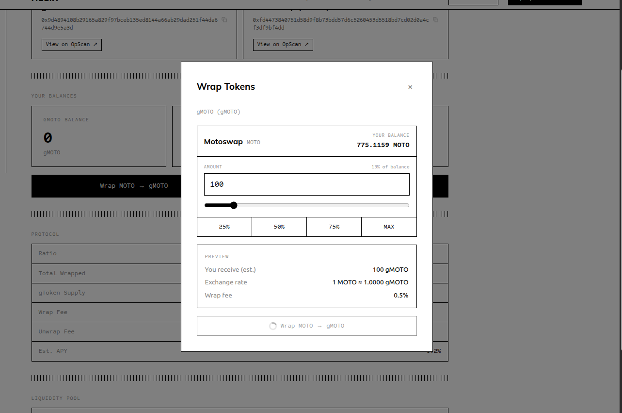Set amount to MAX balance
Image resolution: width=622 pixels, height=413 pixels.
pyautogui.click(x=389, y=227)
